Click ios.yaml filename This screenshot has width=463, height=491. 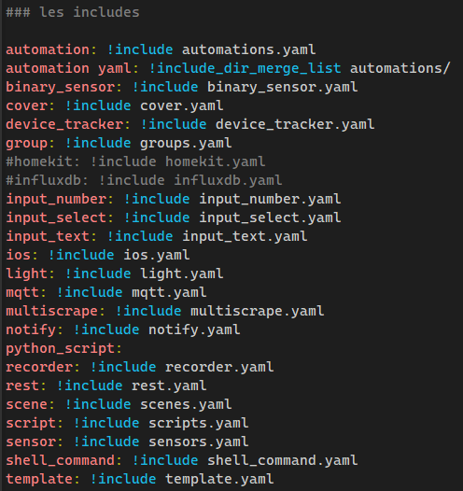pos(157,256)
